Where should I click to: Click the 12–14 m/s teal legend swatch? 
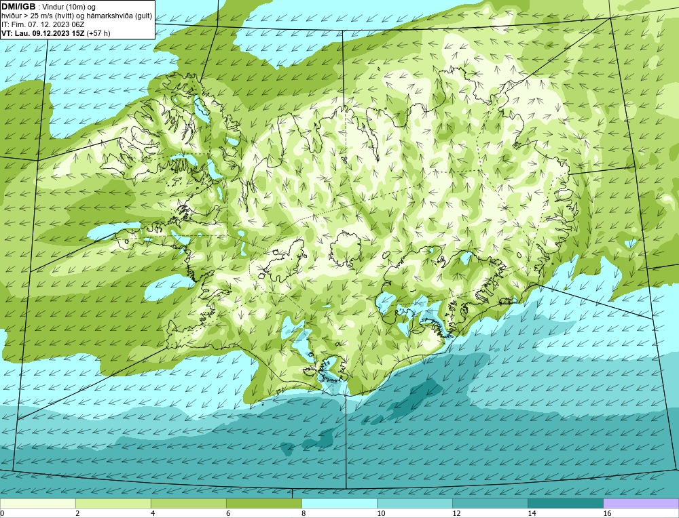click(x=490, y=503)
